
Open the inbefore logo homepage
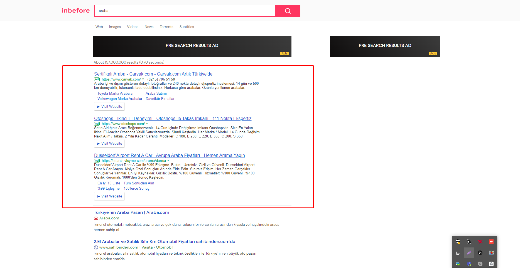coord(76,11)
